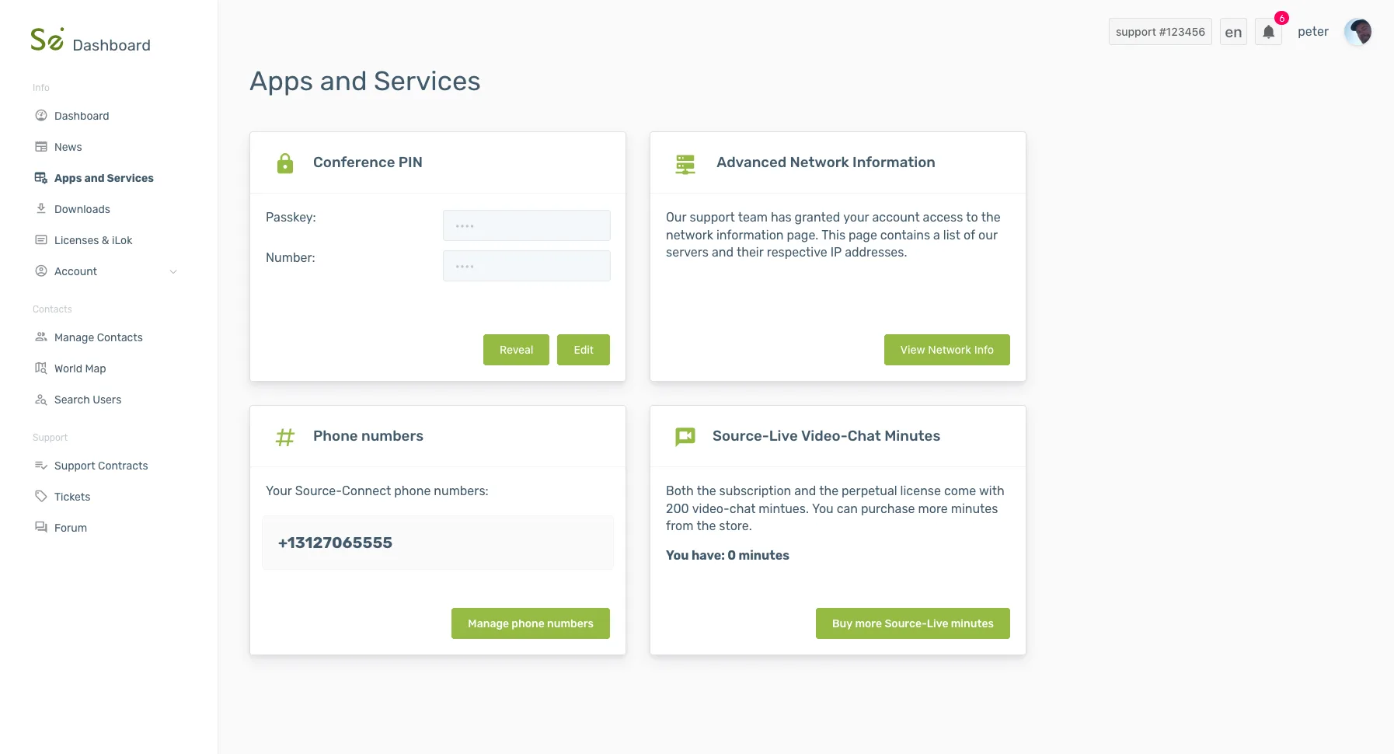Click the Apps and Services page title
Viewport: 1394px width, 754px height.
click(x=365, y=82)
